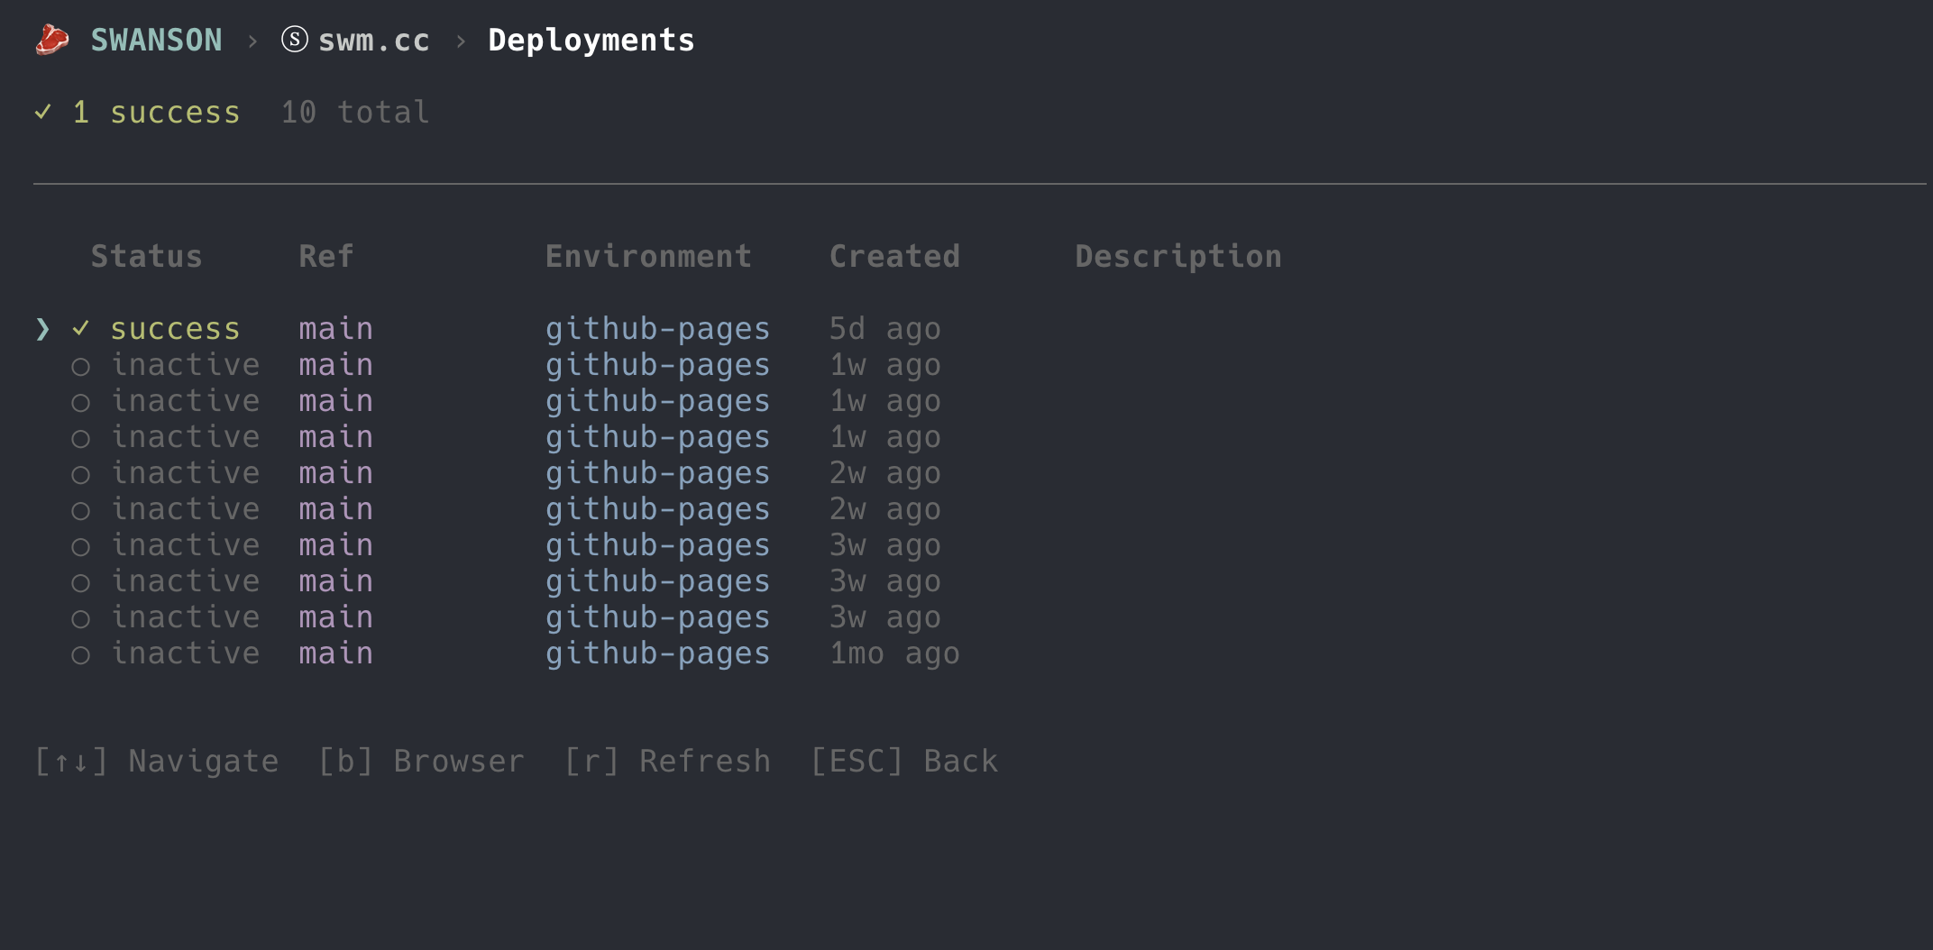Click the Created column header
This screenshot has height=950, width=1933.
[894, 256]
